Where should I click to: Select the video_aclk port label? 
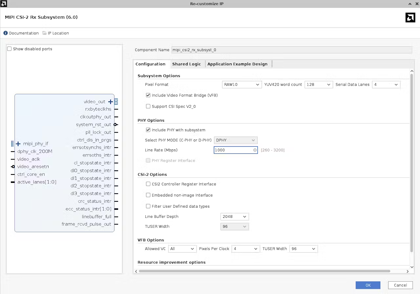(x=29, y=159)
